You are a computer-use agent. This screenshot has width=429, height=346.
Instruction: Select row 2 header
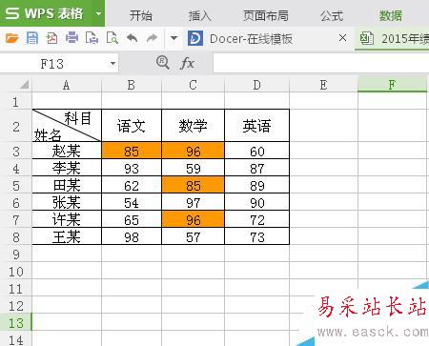click(16, 127)
